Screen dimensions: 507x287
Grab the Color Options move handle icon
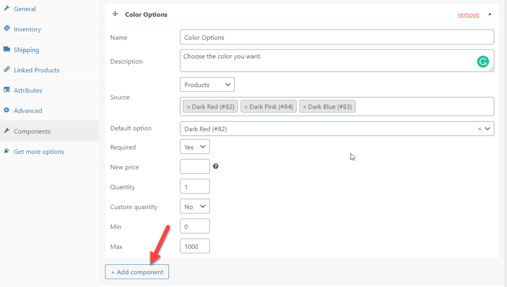tap(115, 14)
